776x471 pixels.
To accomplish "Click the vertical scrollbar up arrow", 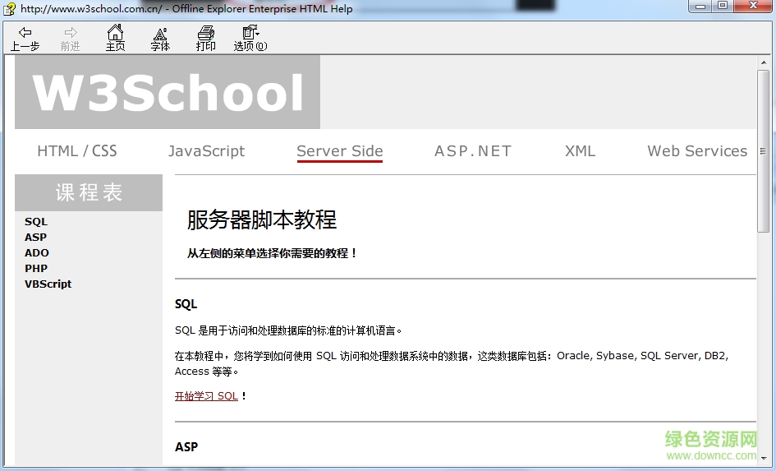I will [763, 63].
